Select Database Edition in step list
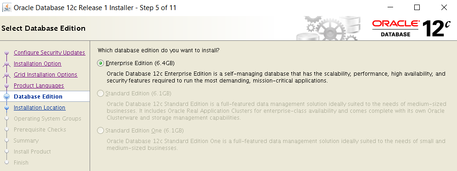The image size is (457, 171). (x=38, y=97)
